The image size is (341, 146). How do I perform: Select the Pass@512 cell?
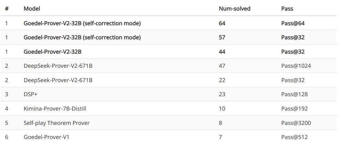(294, 137)
